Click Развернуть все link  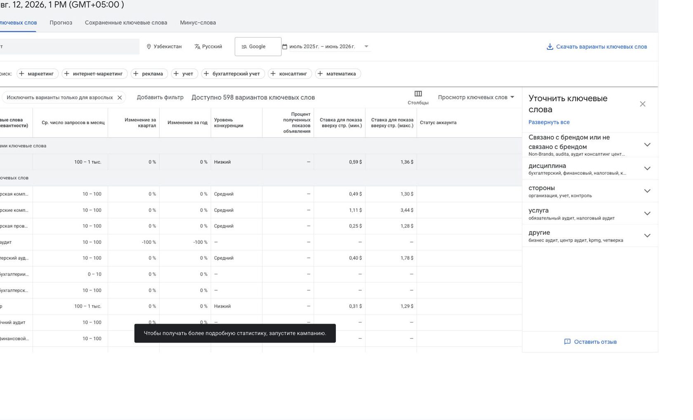click(549, 122)
